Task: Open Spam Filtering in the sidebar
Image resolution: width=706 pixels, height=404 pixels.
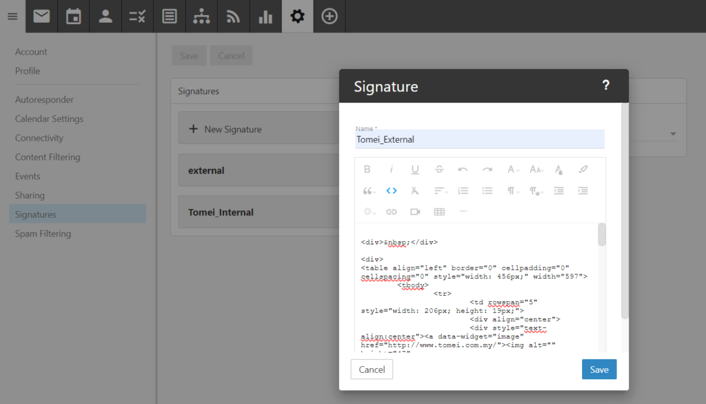Action: pos(43,234)
